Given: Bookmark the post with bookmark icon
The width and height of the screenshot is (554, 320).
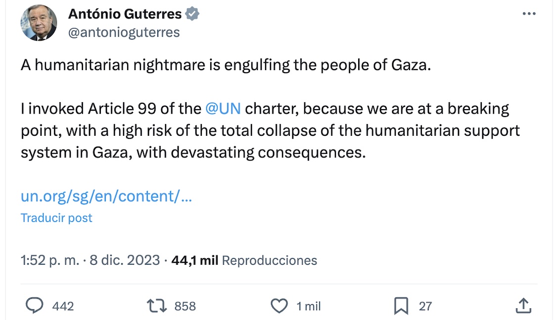Looking at the screenshot, I should [x=401, y=306].
